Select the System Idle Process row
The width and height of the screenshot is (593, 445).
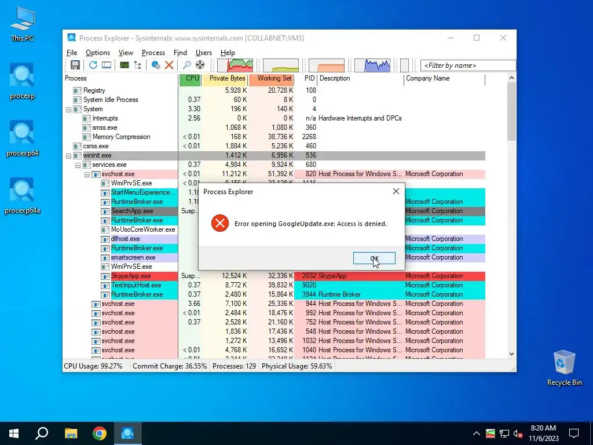pos(274,100)
